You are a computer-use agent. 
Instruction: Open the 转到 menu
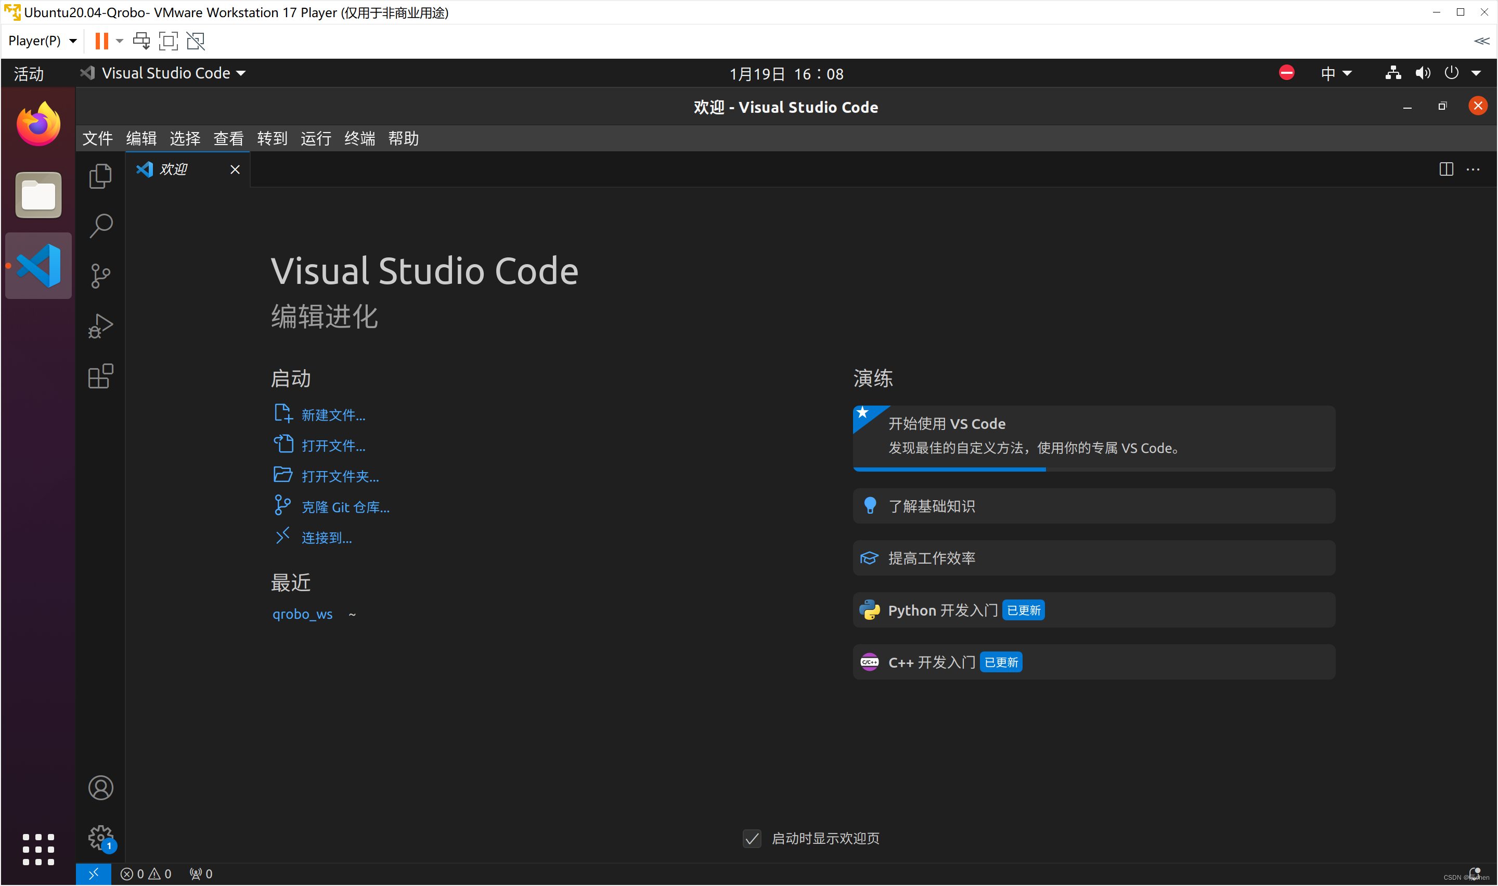click(272, 138)
